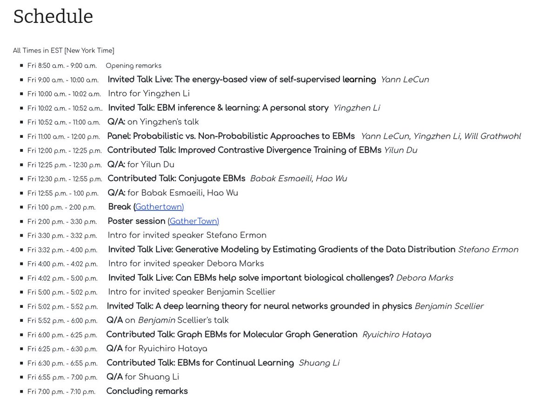Click Contributed Talk: Conjugate EBMs title
The image size is (558, 406).
click(177, 178)
